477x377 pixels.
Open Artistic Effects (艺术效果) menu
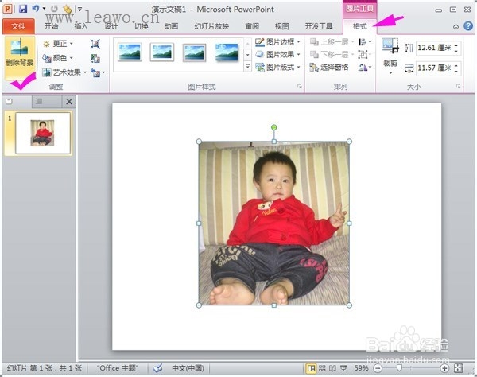click(64, 72)
